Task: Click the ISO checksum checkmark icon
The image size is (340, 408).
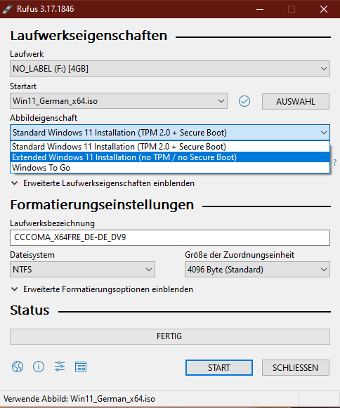Action: 244,101
